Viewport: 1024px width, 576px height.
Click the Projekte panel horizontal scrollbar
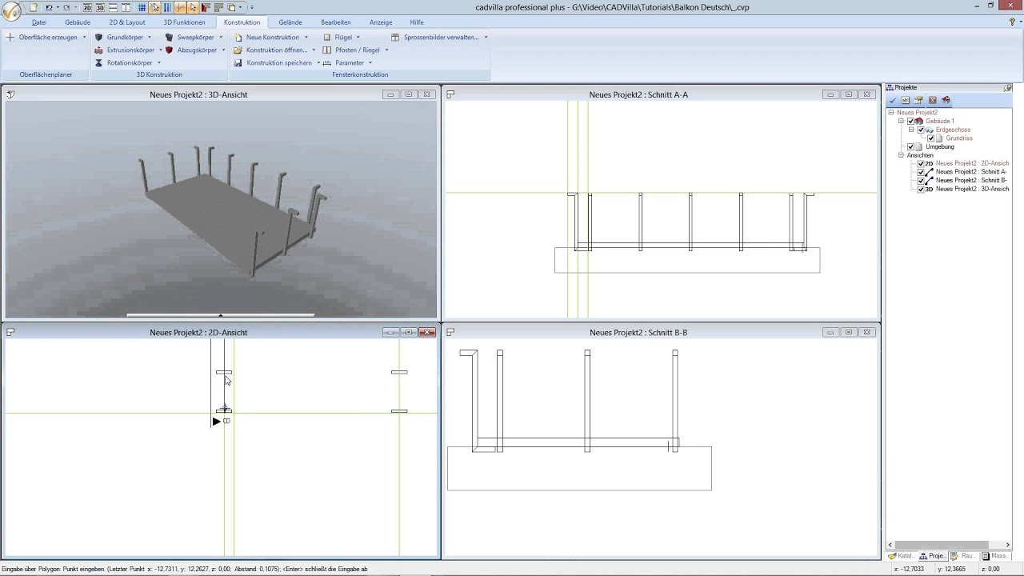(x=951, y=545)
